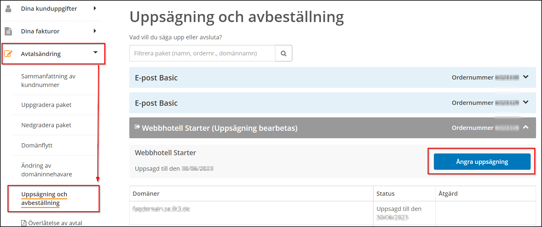Image resolution: width=542 pixels, height=227 pixels.
Task: Open Nedgradera paket from the sidebar menu
Action: point(46,125)
